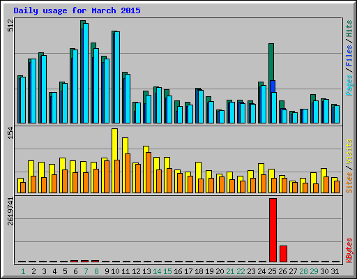This screenshot has width=357, height=279.
Task: Click the 2619741 KBytes scale label
Action: pyautogui.click(x=10, y=211)
